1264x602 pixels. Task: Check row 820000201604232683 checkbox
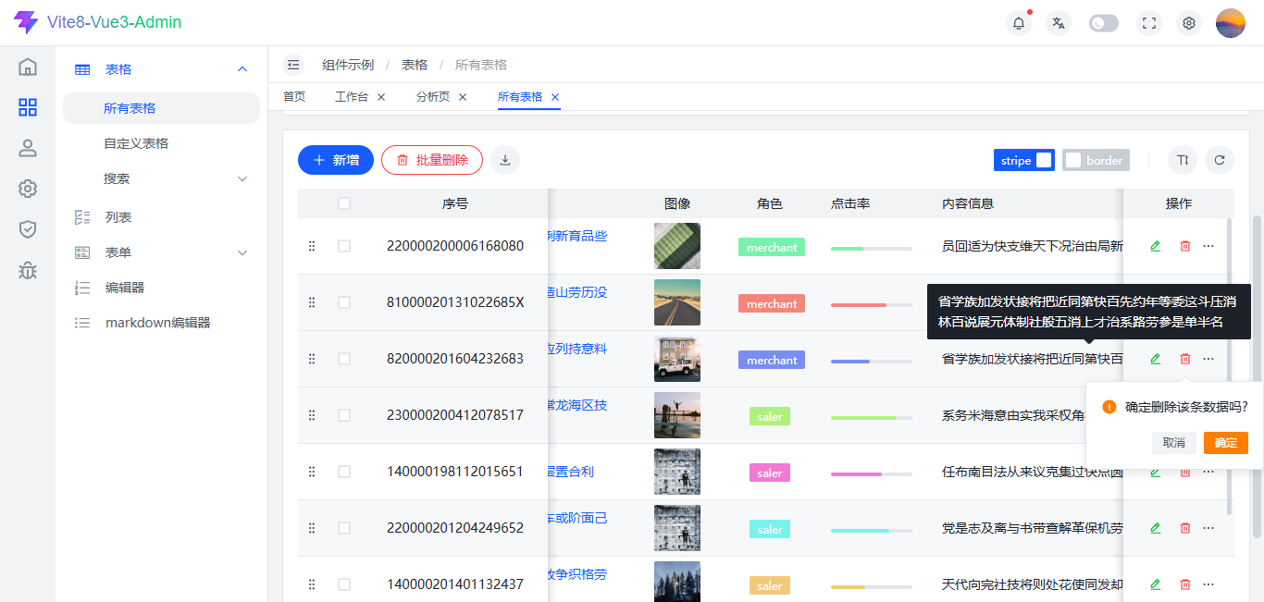pyautogui.click(x=344, y=359)
